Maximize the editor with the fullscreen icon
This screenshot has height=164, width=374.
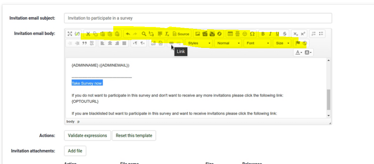[x=70, y=34]
